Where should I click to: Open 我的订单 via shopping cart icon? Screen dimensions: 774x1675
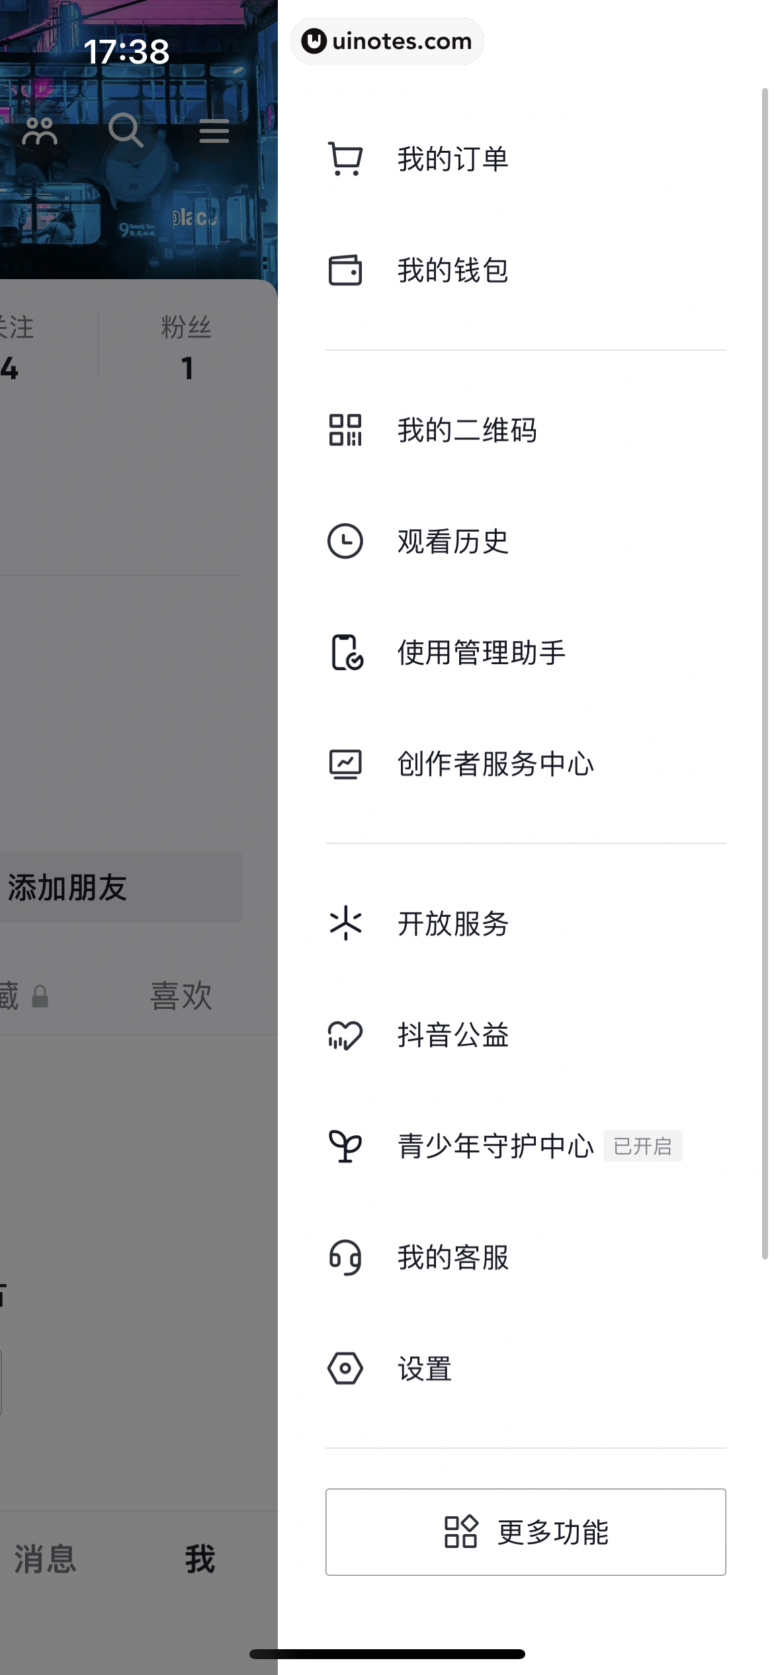pyautogui.click(x=452, y=157)
